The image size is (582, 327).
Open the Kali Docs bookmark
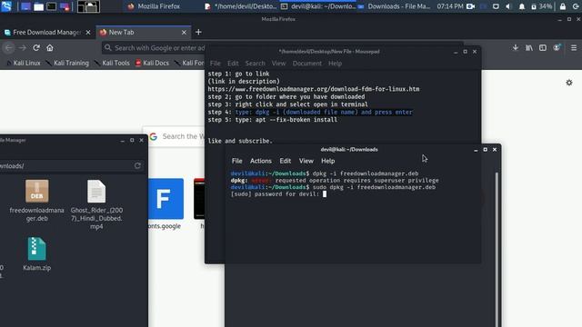click(x=152, y=63)
